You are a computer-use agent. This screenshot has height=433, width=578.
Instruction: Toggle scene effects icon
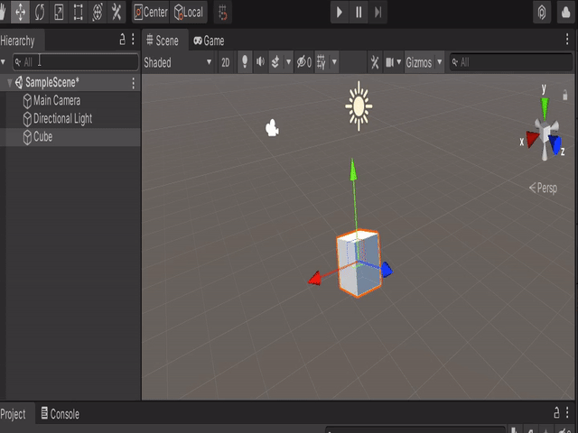coord(275,62)
